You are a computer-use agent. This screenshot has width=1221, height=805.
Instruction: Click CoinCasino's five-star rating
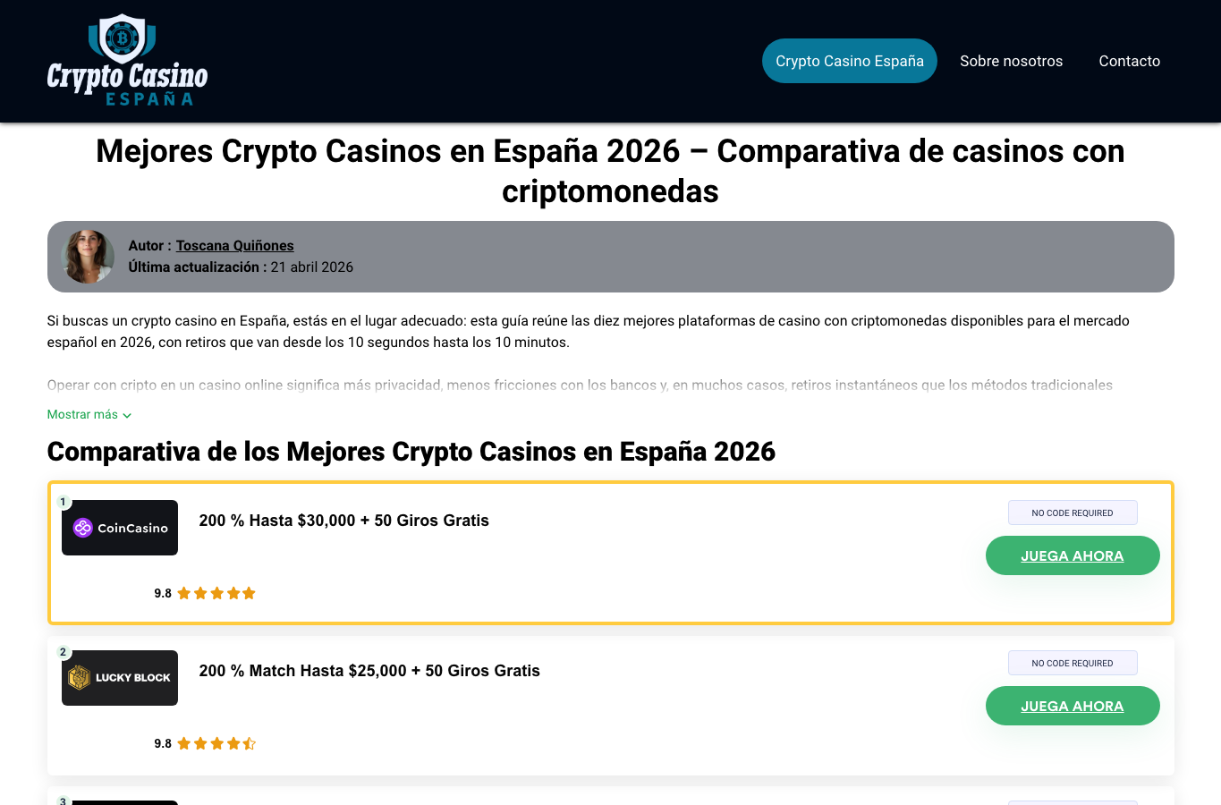point(216,593)
